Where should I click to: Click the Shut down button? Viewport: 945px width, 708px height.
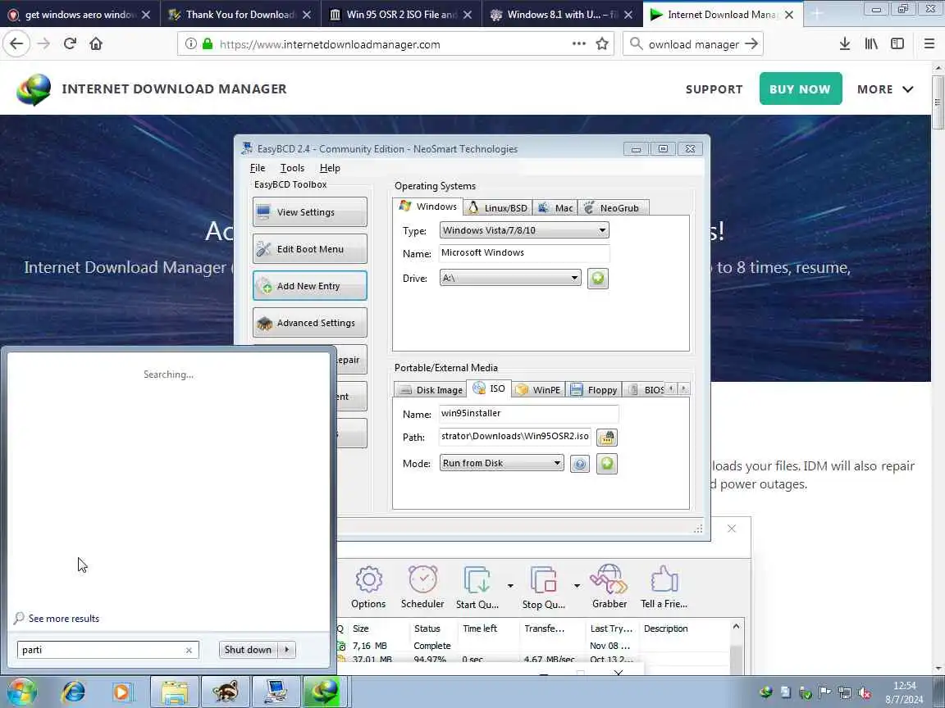[248, 650]
